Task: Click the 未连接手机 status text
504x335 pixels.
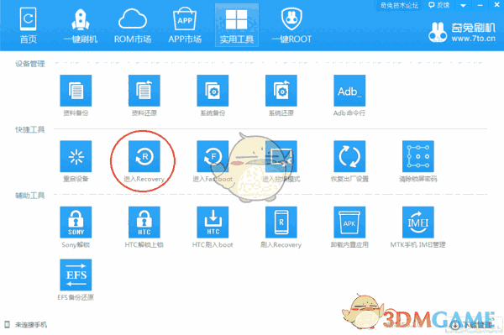Action: click(31, 325)
